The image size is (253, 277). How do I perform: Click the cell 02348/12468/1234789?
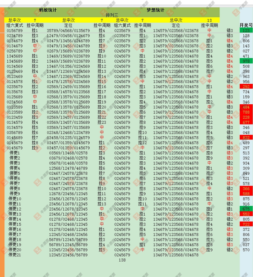(68, 133)
